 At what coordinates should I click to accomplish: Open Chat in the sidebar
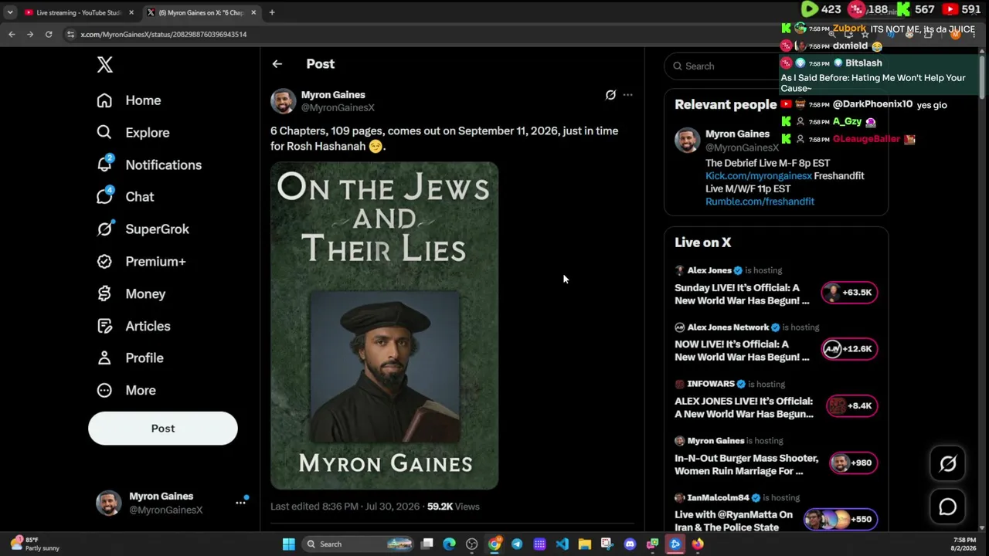[x=125, y=197]
